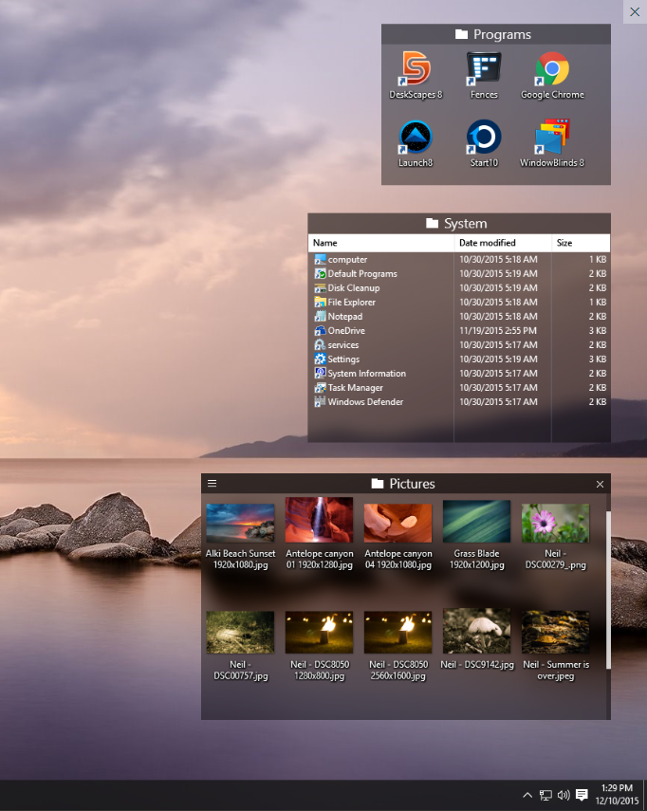This screenshot has height=811, width=647.
Task: Sort System list by Date modified
Action: click(x=503, y=243)
